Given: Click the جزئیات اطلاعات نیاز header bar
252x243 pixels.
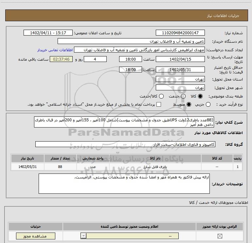Looking at the screenshot, I should point(126,15).
